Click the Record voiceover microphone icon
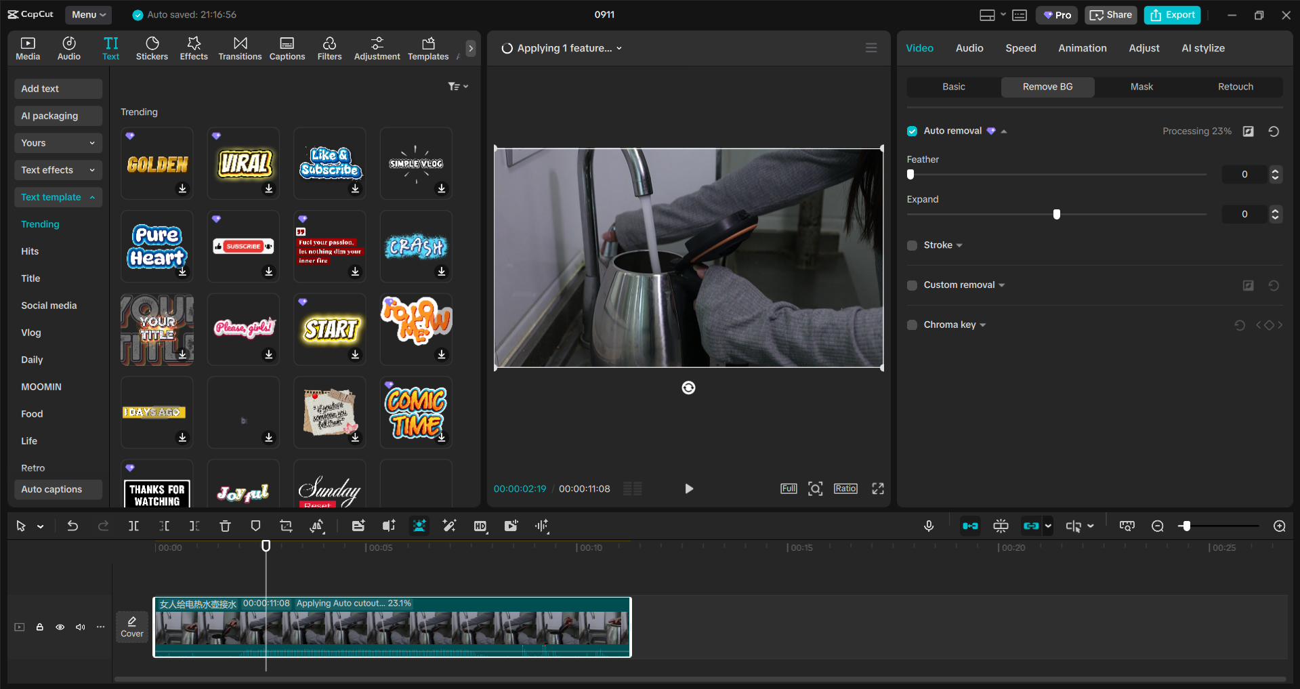 (929, 526)
